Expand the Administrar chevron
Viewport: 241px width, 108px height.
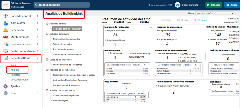tap(38, 23)
